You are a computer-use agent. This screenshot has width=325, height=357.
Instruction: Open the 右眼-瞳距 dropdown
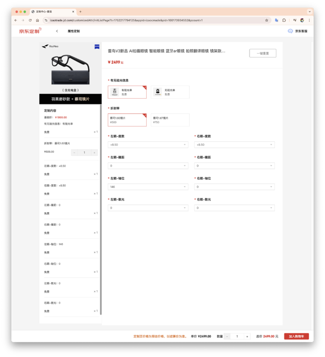[x=234, y=166]
